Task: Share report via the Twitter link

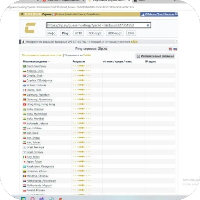Action: 87,55
